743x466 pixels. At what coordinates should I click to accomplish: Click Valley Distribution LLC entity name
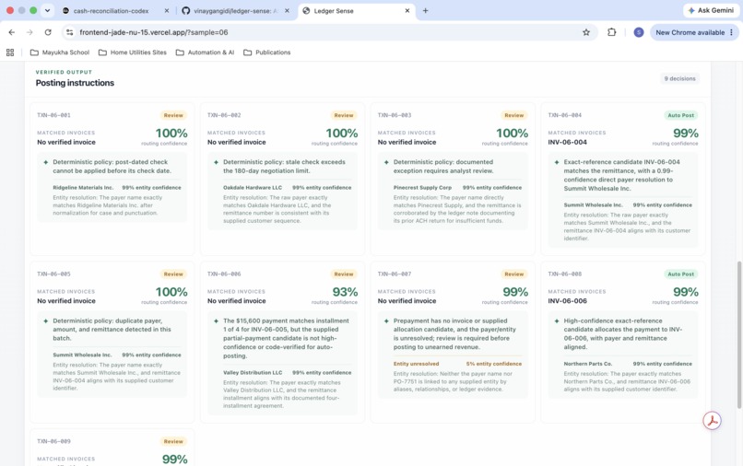[x=253, y=373]
